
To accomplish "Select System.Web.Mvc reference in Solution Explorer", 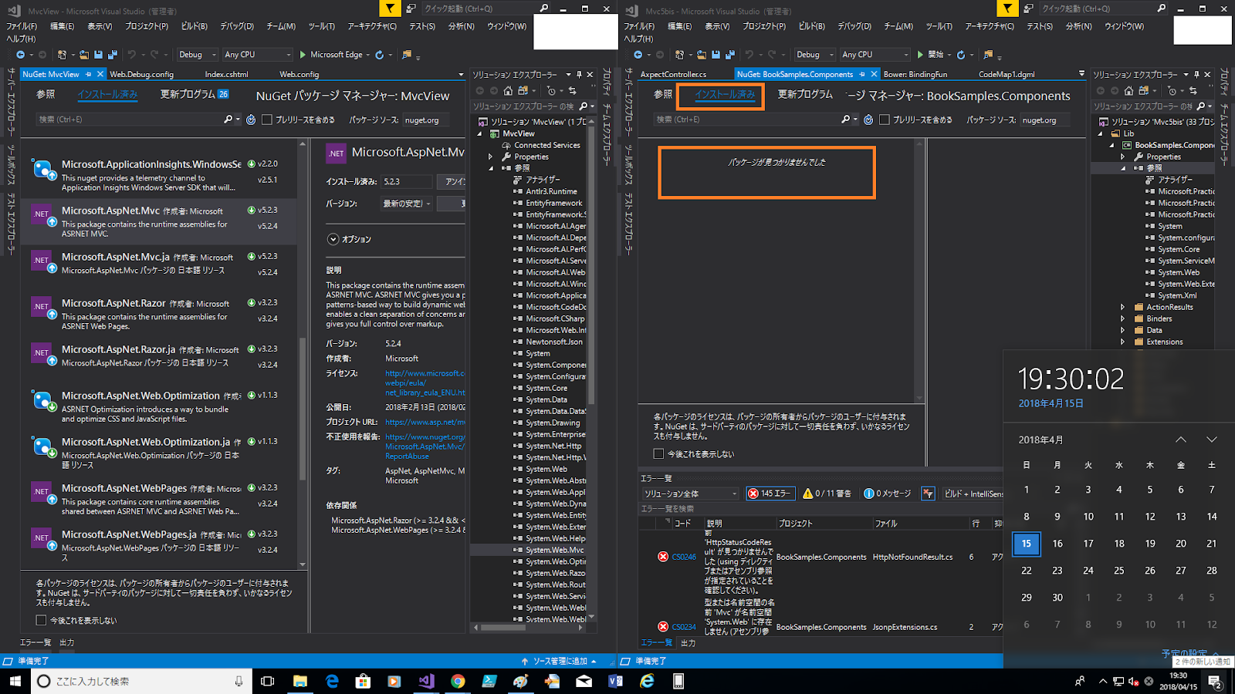I will coord(555,550).
